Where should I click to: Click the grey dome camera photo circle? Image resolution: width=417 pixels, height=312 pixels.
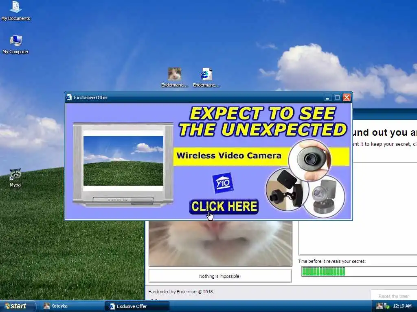(x=324, y=196)
